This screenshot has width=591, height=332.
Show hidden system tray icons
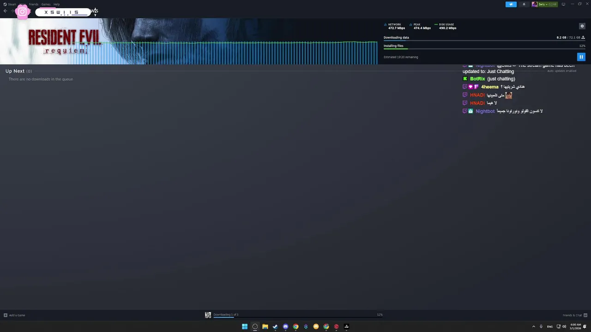pos(534,326)
